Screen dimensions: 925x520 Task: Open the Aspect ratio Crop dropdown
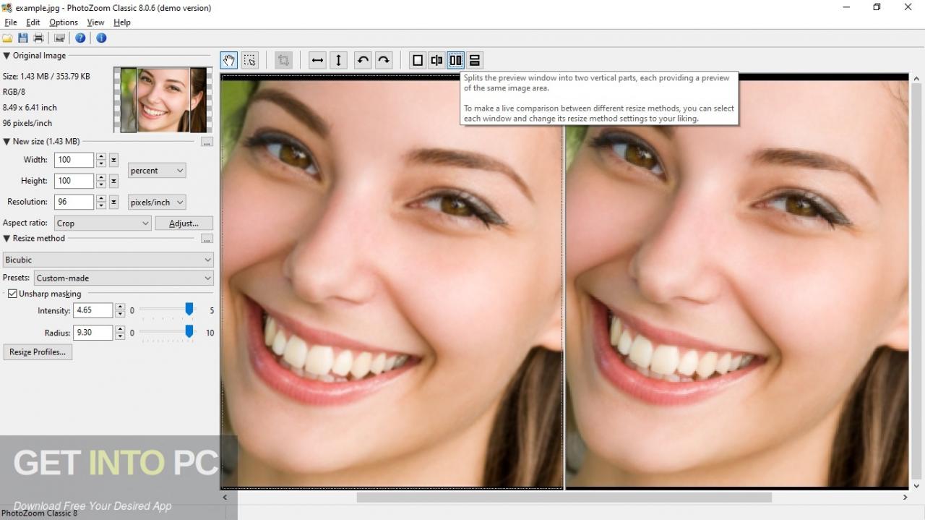(x=103, y=223)
